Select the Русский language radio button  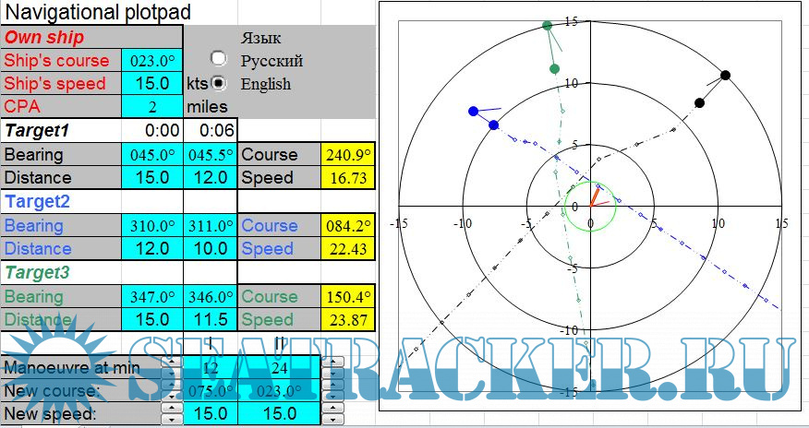coord(219,61)
